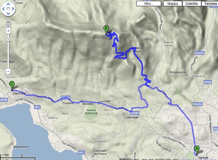The height and width of the screenshot is (160, 218).
Task: Select the Terreno map type
Action: click(210, 4)
